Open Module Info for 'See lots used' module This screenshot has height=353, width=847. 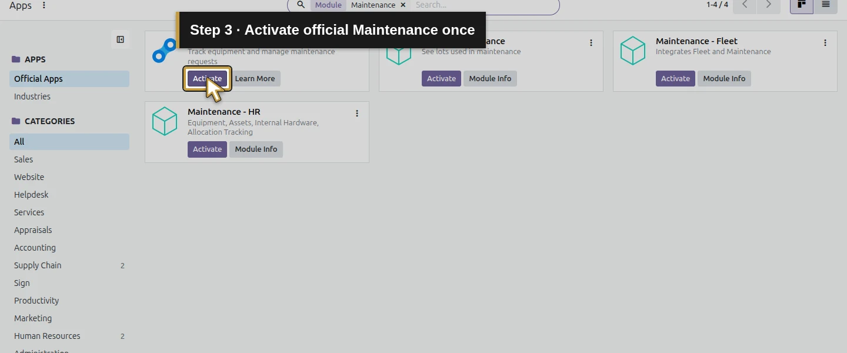point(490,79)
